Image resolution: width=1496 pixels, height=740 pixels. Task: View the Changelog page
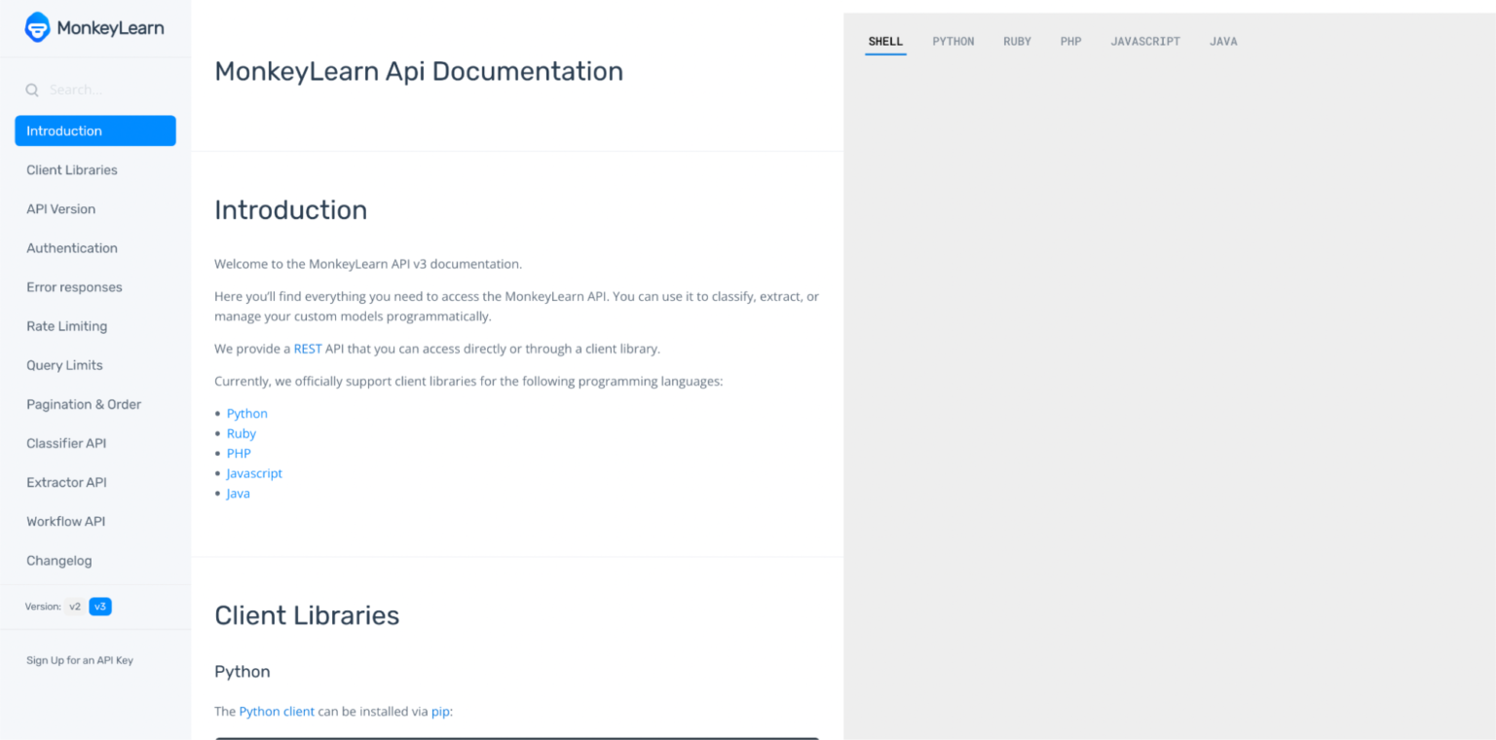tap(59, 560)
